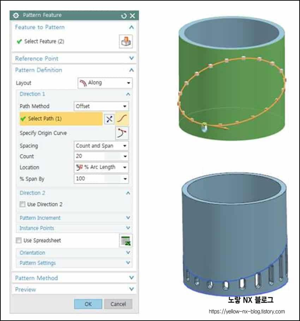Open the Count value dropdown arrow
The image size is (300, 321).
[x=125, y=156]
